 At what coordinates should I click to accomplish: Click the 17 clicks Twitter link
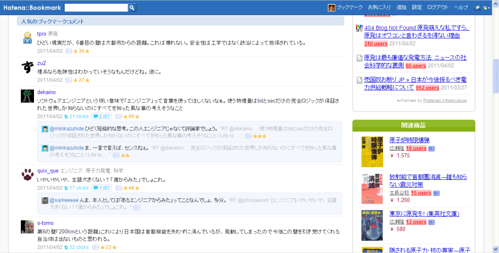(76, 188)
